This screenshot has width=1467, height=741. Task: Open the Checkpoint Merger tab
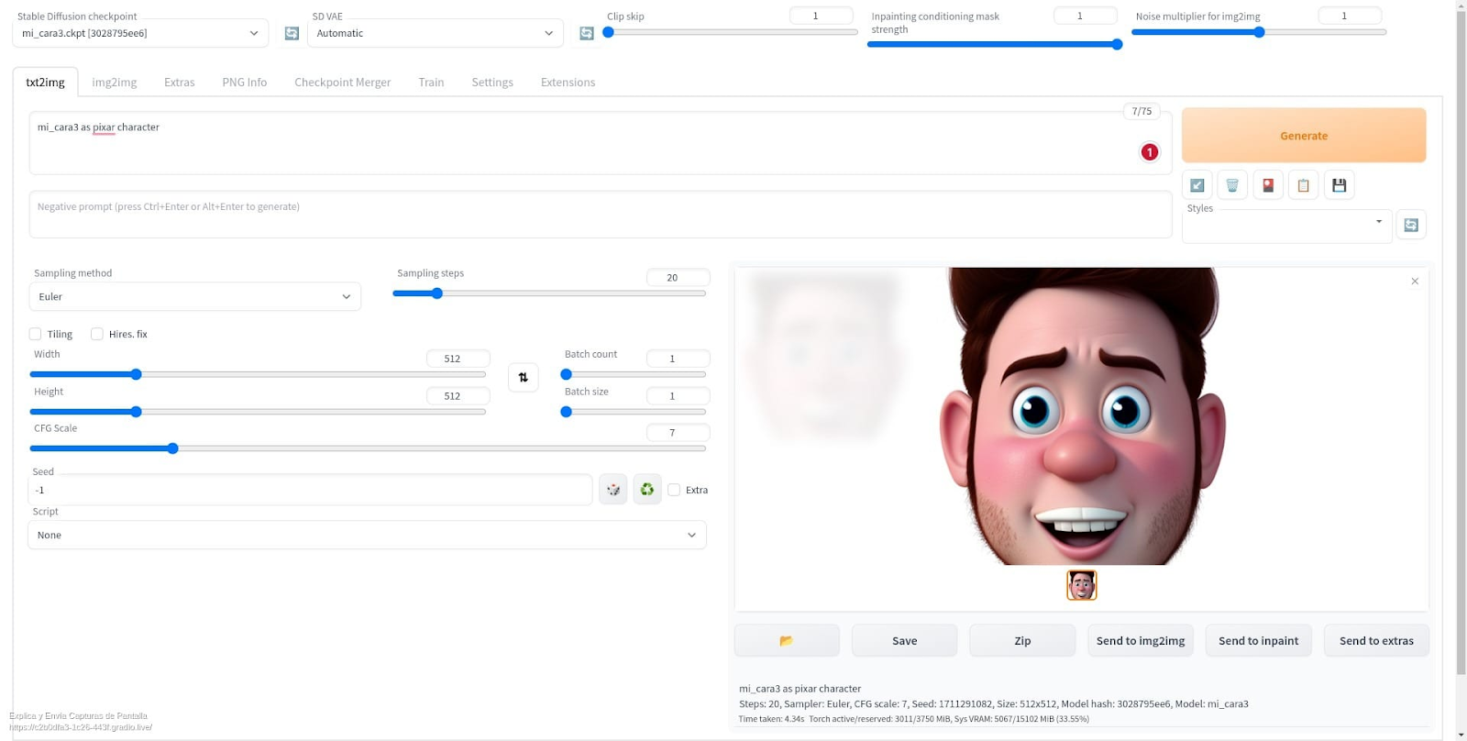point(342,83)
